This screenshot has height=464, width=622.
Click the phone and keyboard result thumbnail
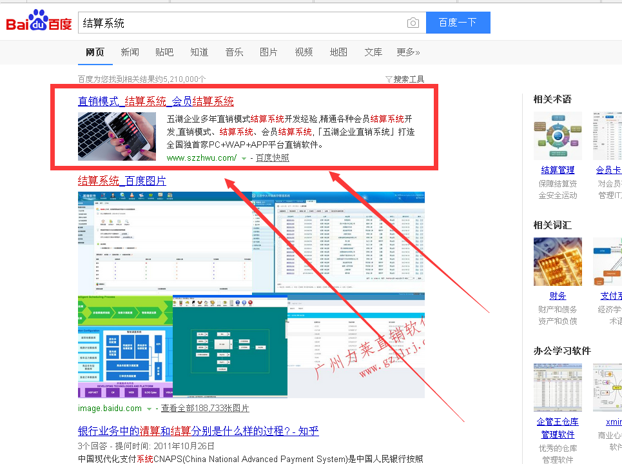pos(117,136)
